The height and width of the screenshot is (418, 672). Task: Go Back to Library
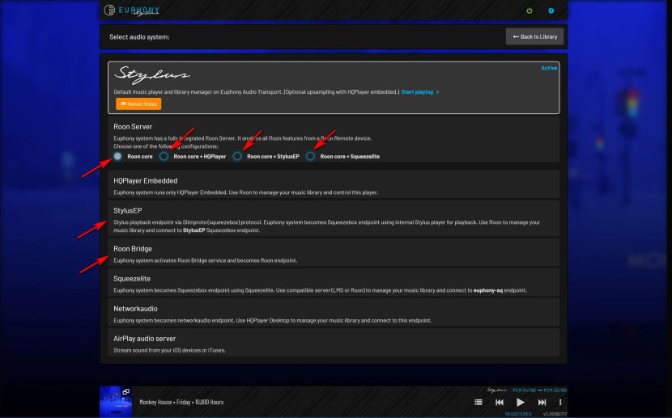tap(534, 36)
